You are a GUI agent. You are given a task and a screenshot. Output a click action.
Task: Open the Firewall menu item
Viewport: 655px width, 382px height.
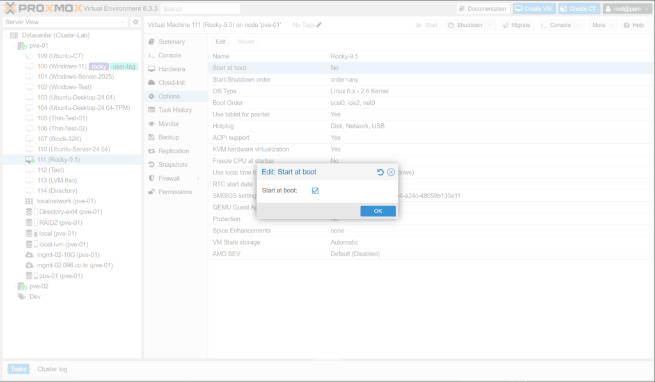click(x=169, y=178)
